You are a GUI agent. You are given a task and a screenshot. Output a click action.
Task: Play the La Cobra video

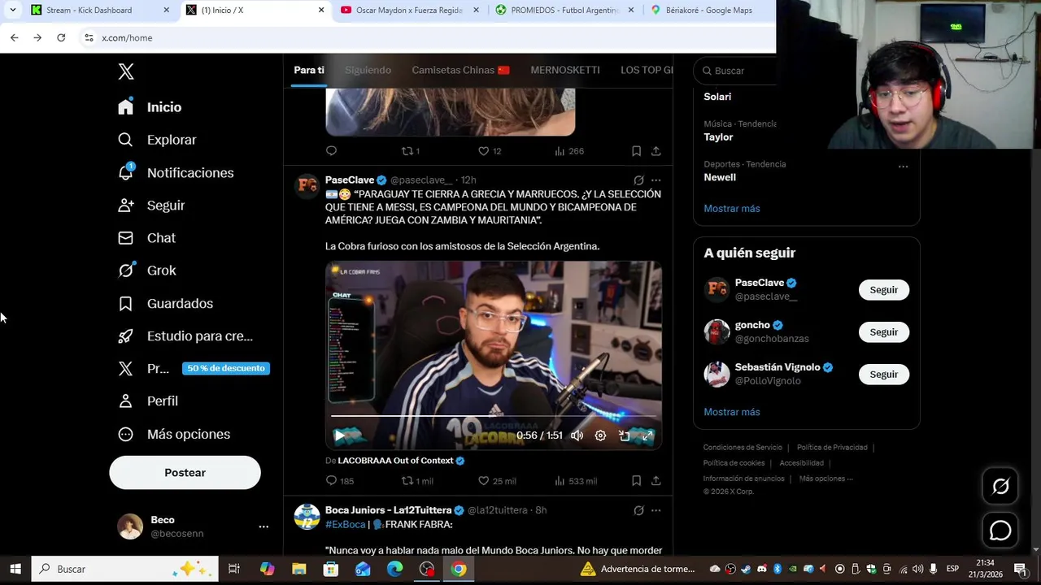[x=339, y=435]
